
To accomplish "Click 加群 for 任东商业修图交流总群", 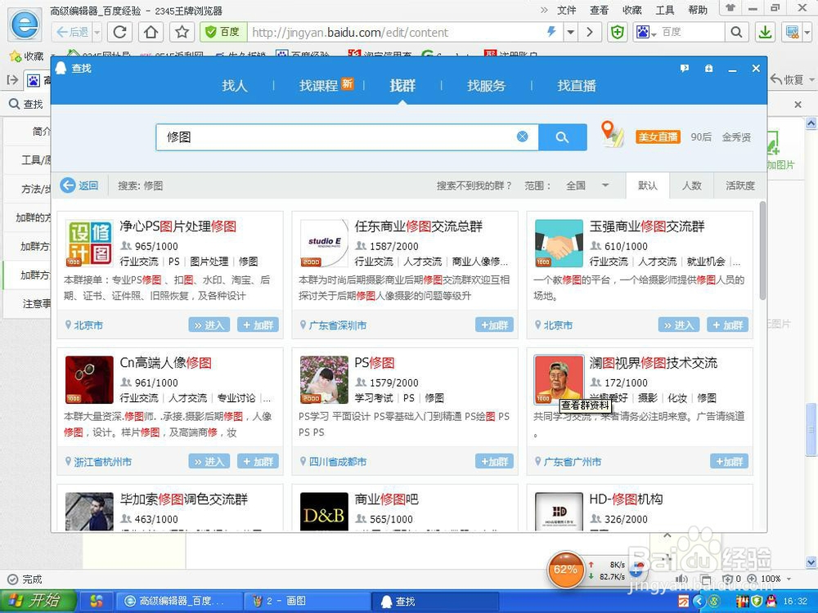I will pyautogui.click(x=495, y=324).
